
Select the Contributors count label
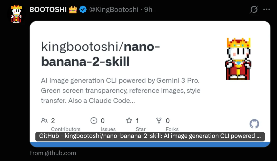pos(66,129)
